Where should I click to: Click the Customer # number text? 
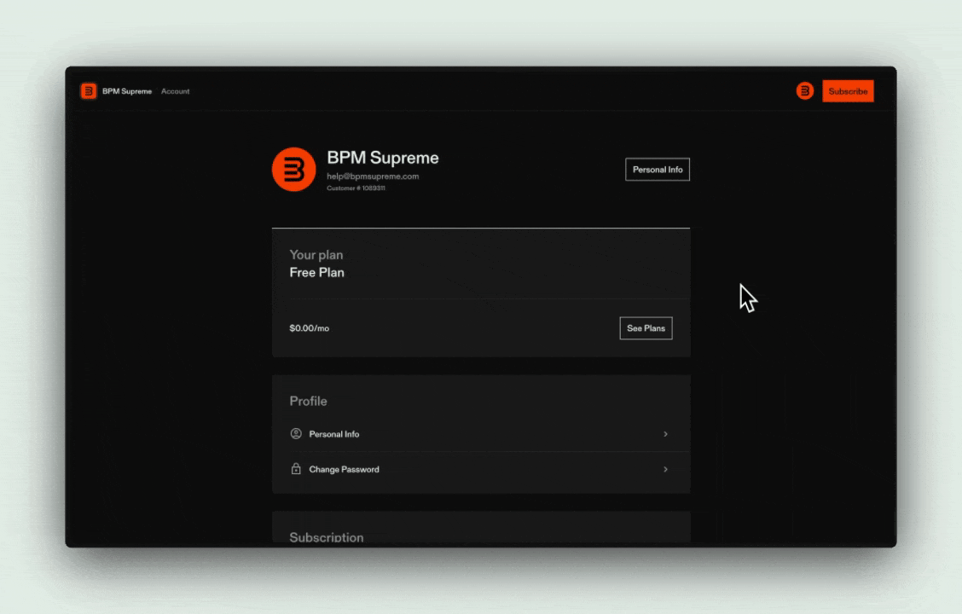coord(356,188)
